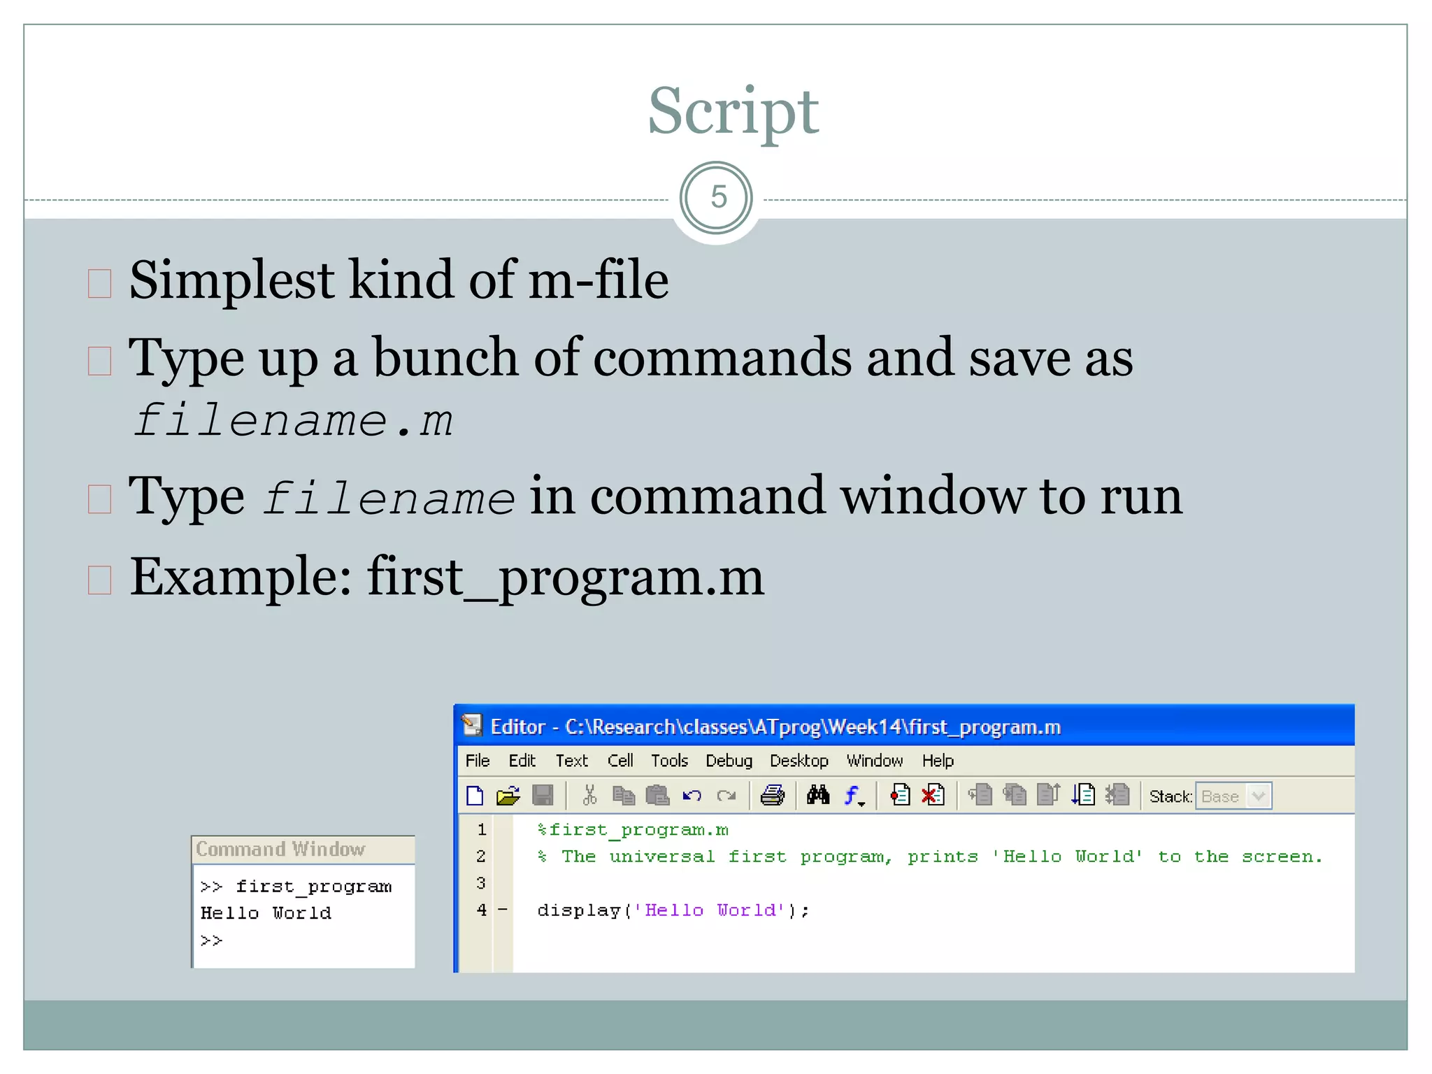Find text using the binoculars icon
1432x1074 pixels.
click(818, 795)
